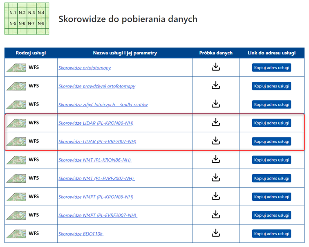
Task: Download sample for Skorowidze LIDAR PL-EVRF2007-NH
Action: click(216, 141)
